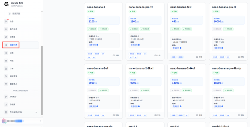Open the 配置页面 gear icon

tap(10, 14)
